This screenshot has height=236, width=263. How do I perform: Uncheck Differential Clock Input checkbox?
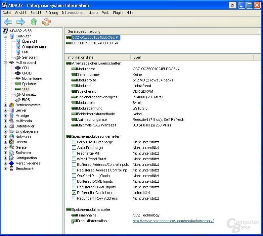coord(74,193)
